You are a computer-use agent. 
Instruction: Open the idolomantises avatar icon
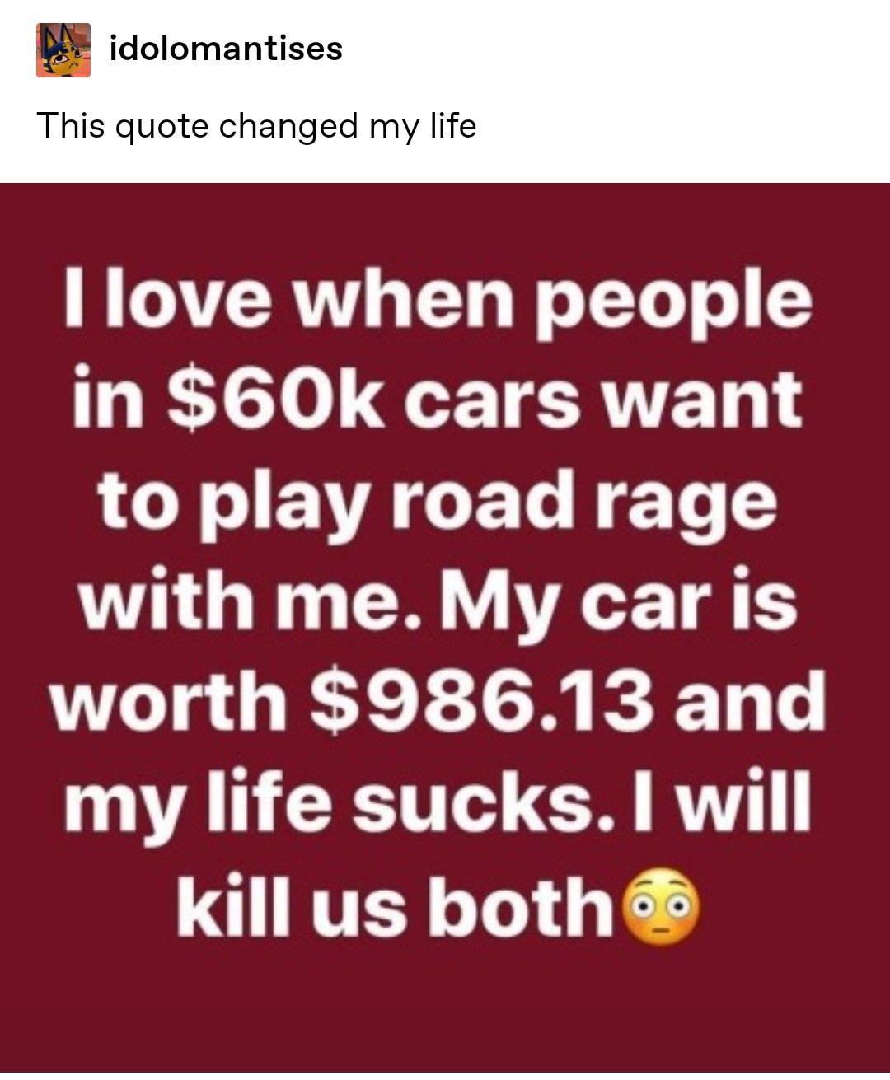(x=63, y=50)
